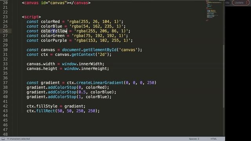The width and height of the screenshot is (251, 141).
Task: Toggle the side panel icon in status bar
Action: (x=3, y=139)
